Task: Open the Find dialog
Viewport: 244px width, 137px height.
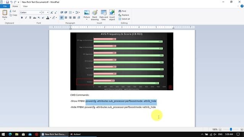Action: (122, 11)
